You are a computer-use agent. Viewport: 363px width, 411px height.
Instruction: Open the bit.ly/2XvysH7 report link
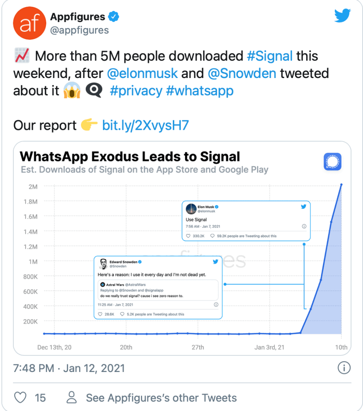[x=145, y=125]
